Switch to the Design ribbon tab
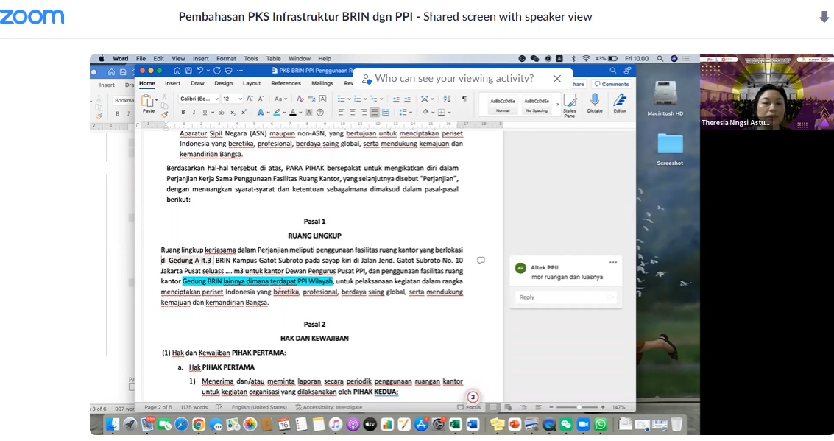834x441 pixels. pos(223,83)
